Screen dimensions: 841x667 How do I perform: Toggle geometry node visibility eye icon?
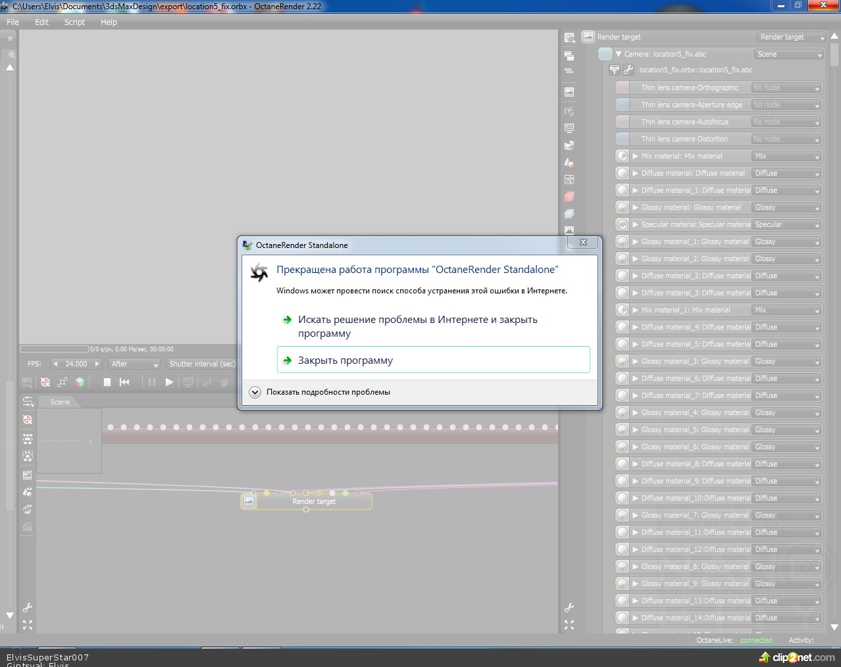click(28, 492)
